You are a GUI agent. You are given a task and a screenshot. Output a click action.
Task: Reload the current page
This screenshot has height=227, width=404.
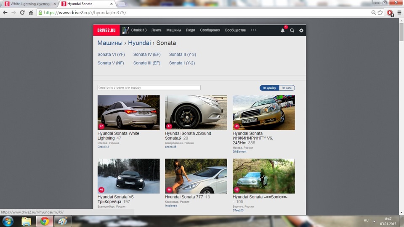coord(22,12)
